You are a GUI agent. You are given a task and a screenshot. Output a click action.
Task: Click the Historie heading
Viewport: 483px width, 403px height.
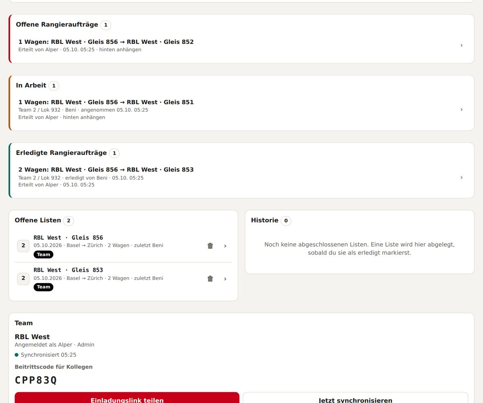(x=265, y=220)
